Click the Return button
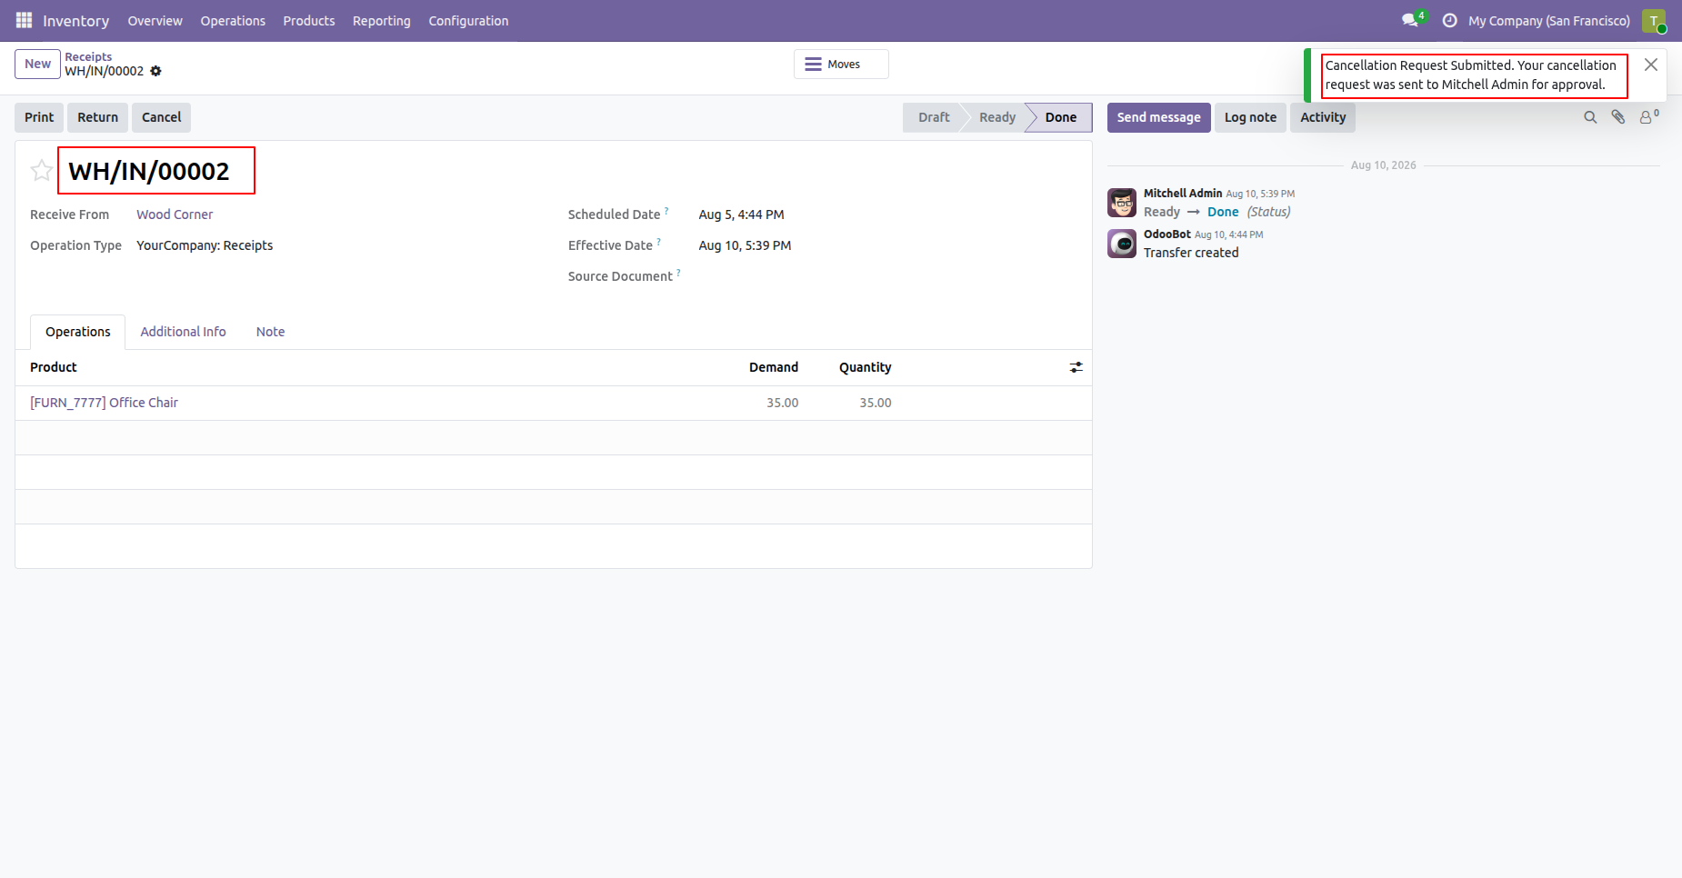This screenshot has width=1682, height=878. point(97,117)
